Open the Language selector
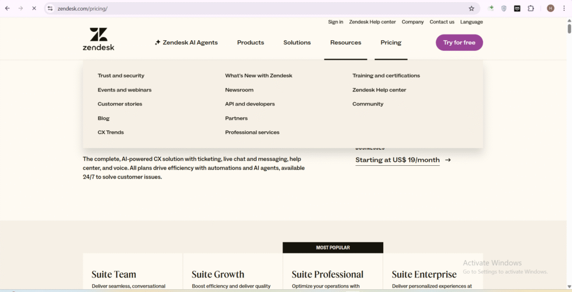 (471, 22)
